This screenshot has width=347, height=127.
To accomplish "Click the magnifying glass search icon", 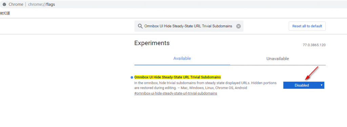I will click(140, 26).
